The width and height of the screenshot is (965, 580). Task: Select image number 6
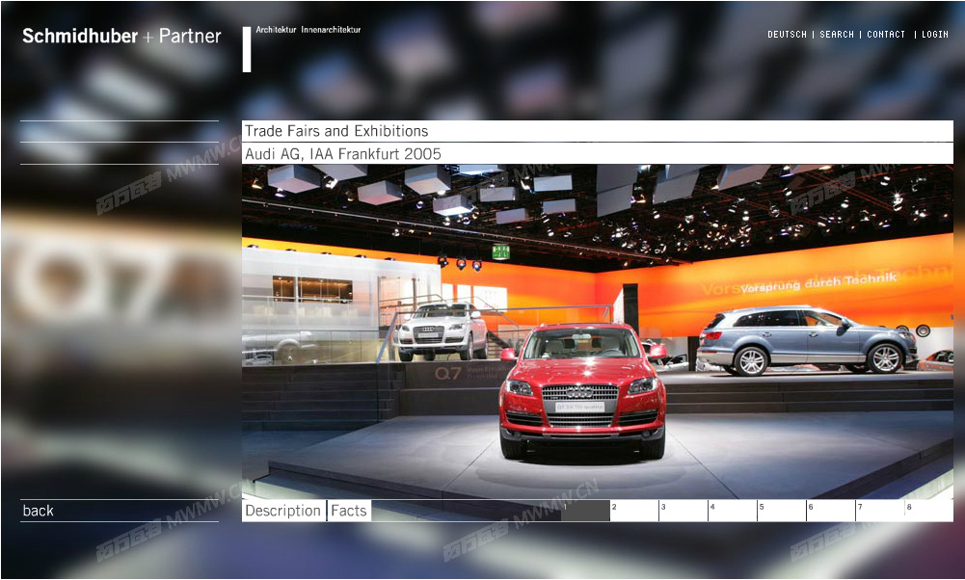831,511
